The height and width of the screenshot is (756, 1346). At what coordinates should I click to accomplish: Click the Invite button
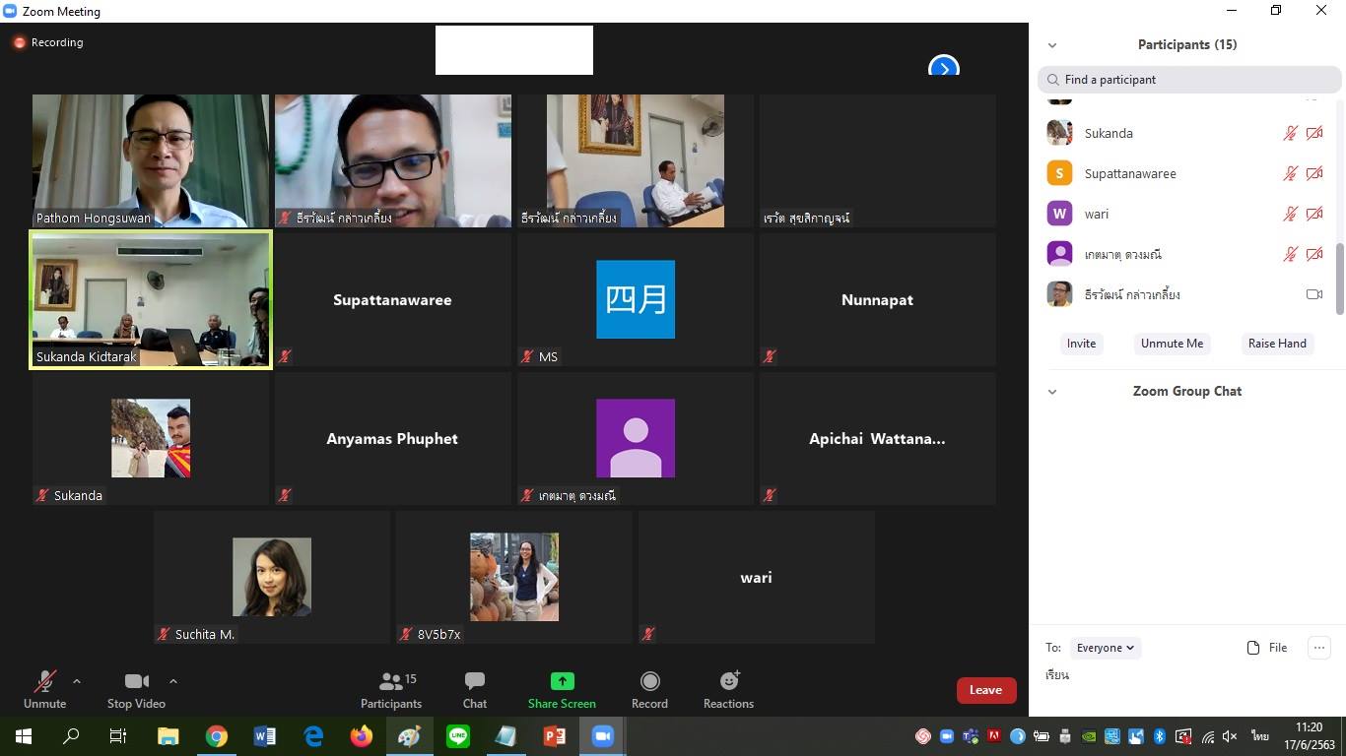[x=1081, y=344]
